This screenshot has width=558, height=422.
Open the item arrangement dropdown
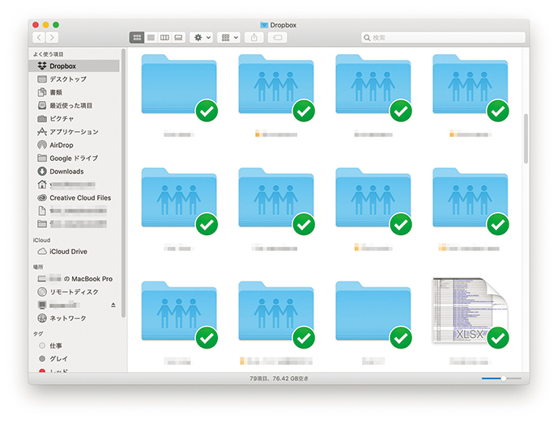(x=228, y=37)
